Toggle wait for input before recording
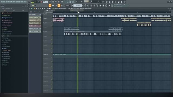The height and width of the screenshot is (97, 173). 53,2
